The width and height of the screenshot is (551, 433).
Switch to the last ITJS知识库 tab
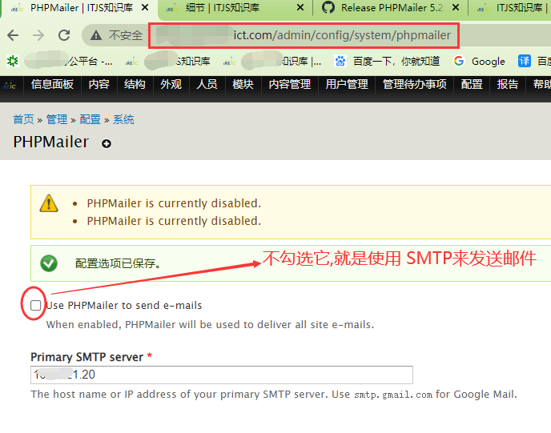coord(511,8)
